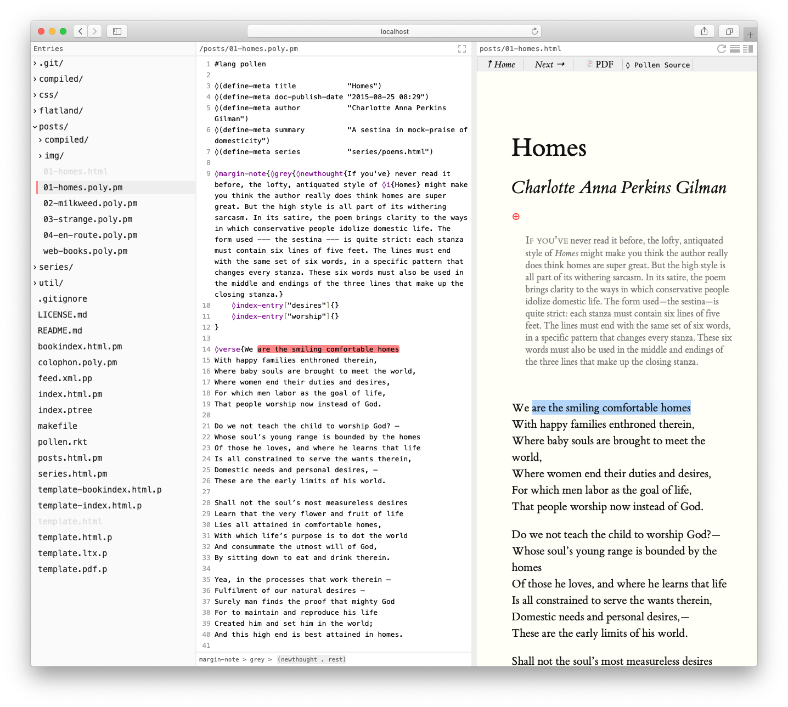Open the makefile entry
The width and height of the screenshot is (788, 707).
58,426
